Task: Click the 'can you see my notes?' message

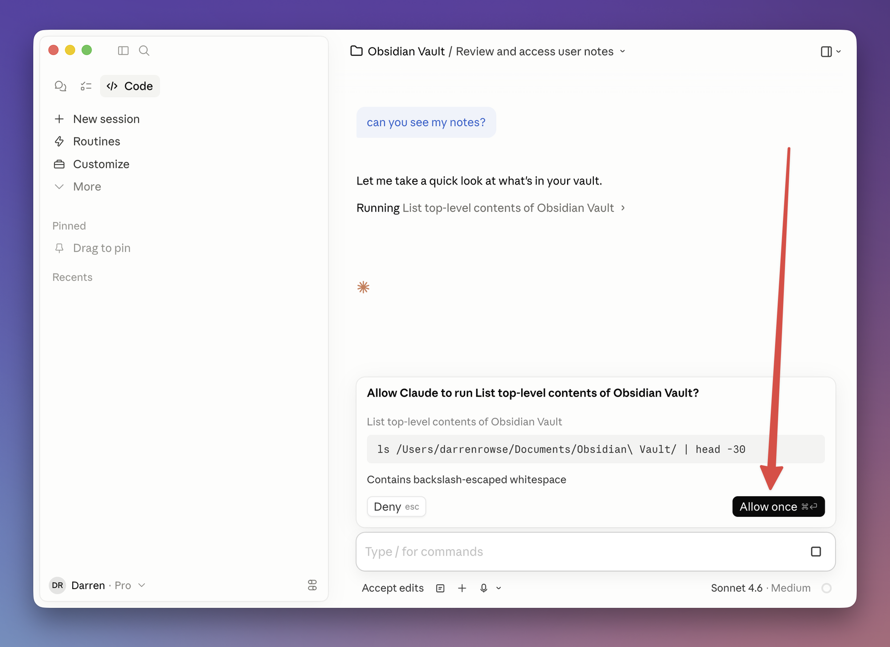Action: tap(426, 122)
